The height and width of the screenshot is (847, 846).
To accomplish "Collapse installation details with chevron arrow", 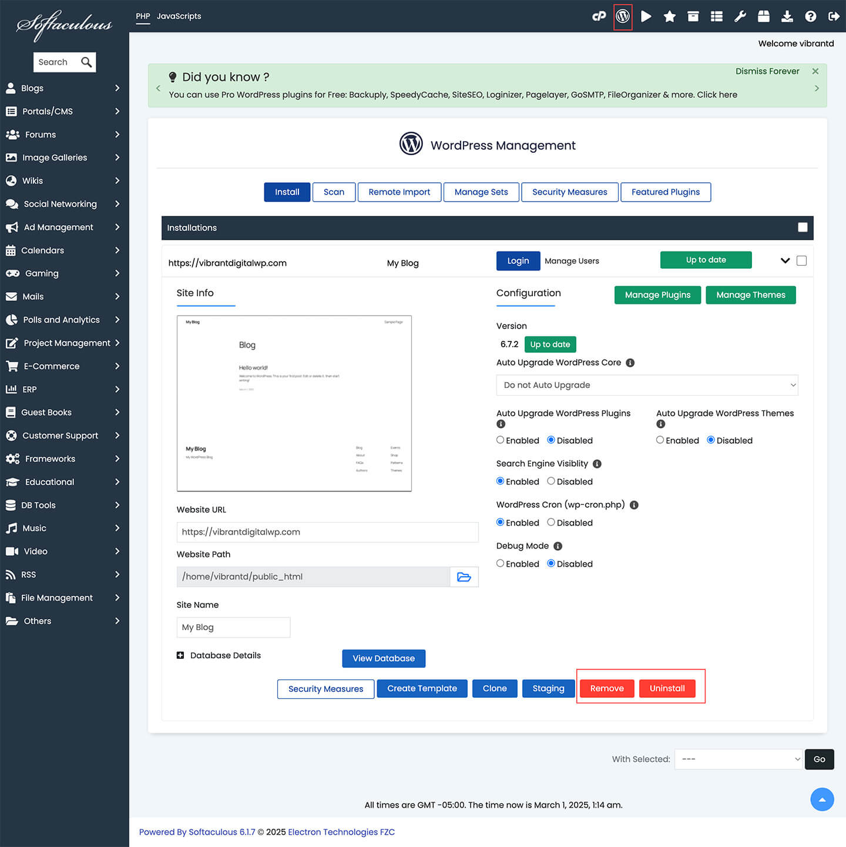I will [785, 260].
